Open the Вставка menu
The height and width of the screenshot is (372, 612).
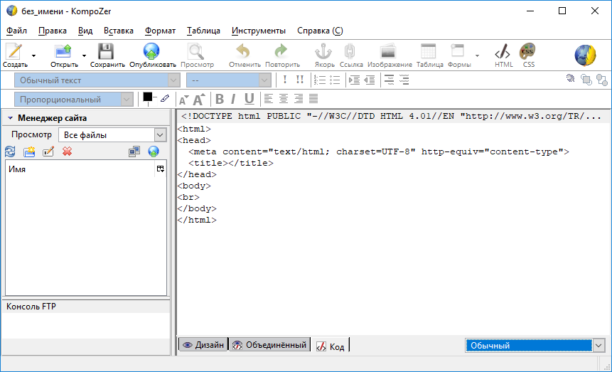[119, 31]
